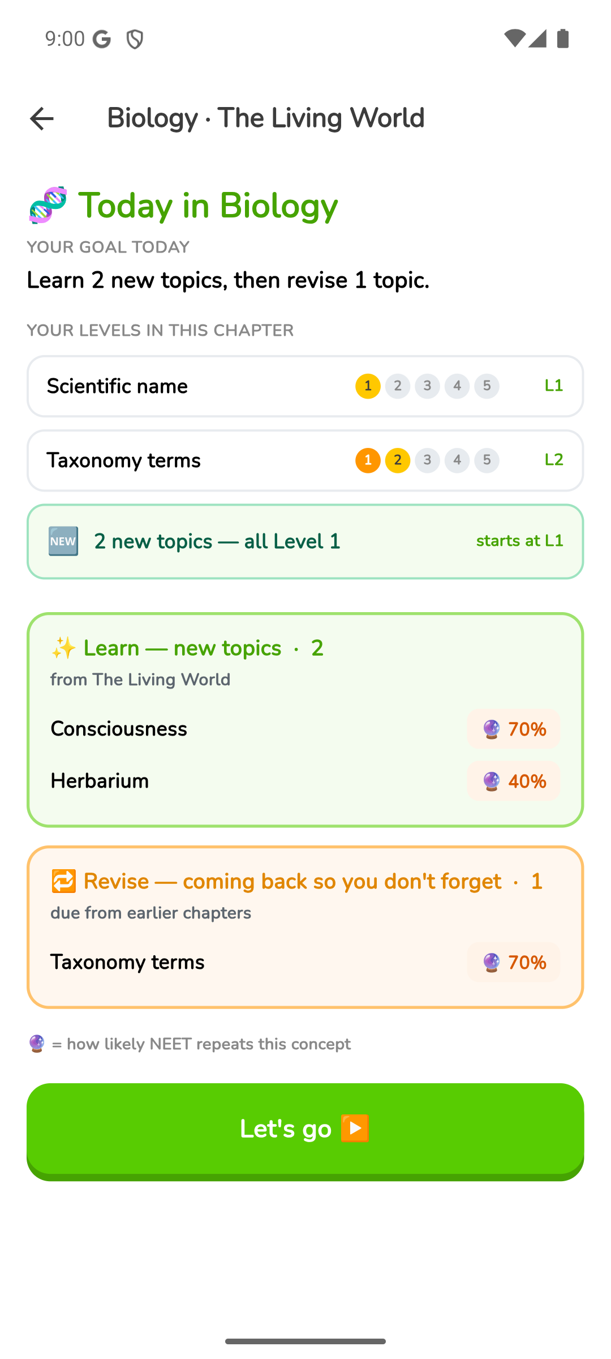The image size is (611, 1359).
Task: Tap the 70% chip on Taxonomy terms
Action: pos(514,963)
